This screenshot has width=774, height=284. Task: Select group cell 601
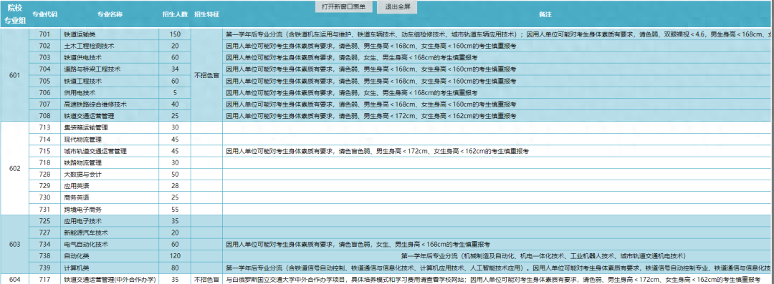coord(15,75)
